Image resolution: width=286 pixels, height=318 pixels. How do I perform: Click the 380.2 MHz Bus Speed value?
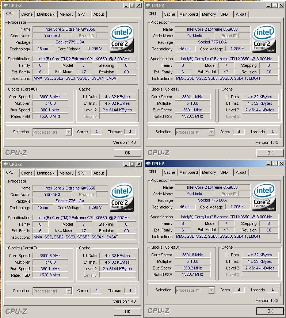(x=192, y=268)
